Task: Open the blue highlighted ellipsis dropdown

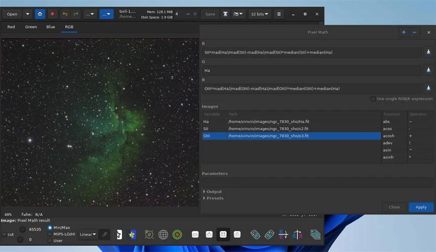Action: (106, 14)
